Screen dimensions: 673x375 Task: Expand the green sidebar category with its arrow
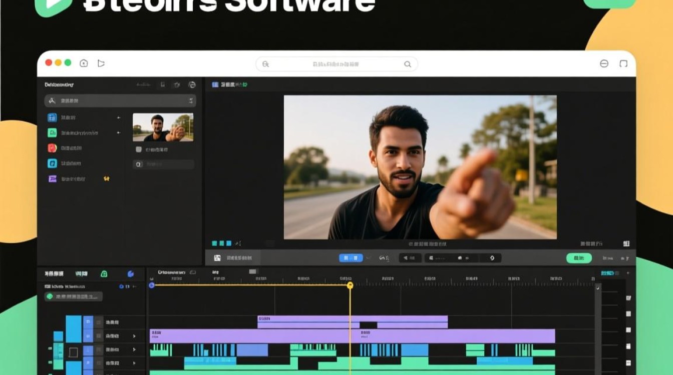(119, 133)
